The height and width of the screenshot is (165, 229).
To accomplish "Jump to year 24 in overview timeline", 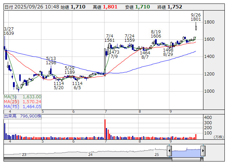I will (90, 154).
